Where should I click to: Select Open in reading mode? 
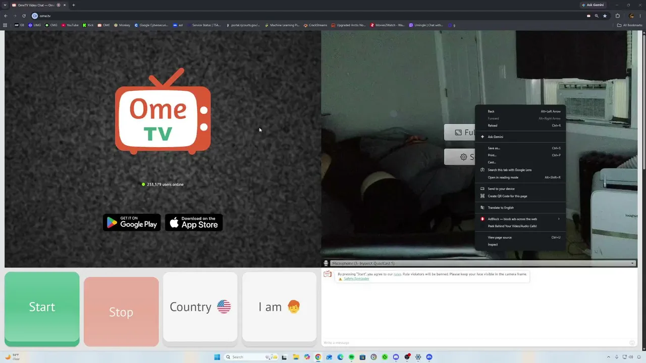[520, 177]
